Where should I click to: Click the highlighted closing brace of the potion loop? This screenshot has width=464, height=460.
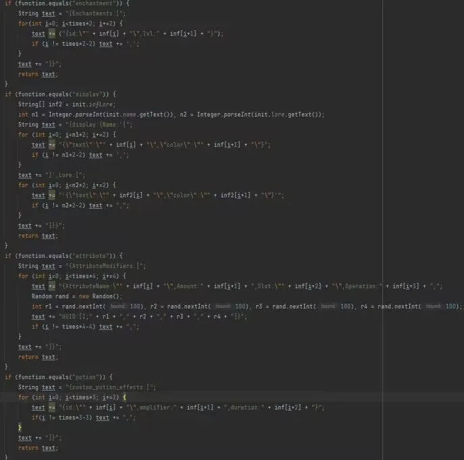20,428
